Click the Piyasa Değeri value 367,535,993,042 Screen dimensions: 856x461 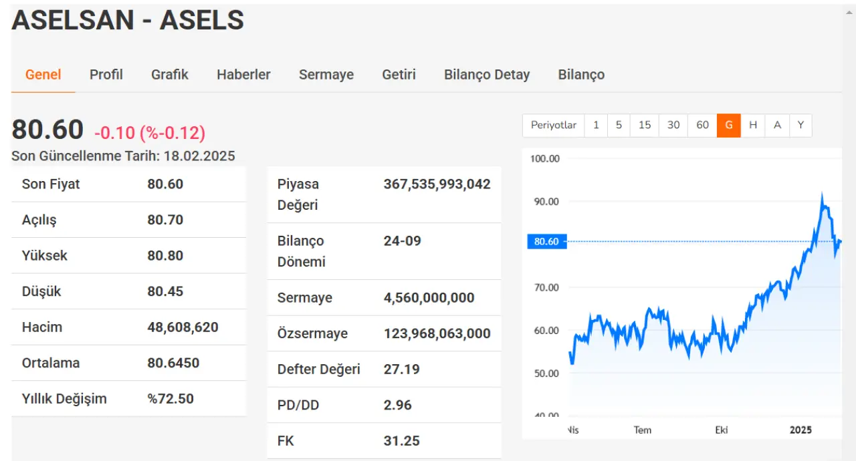(x=437, y=184)
